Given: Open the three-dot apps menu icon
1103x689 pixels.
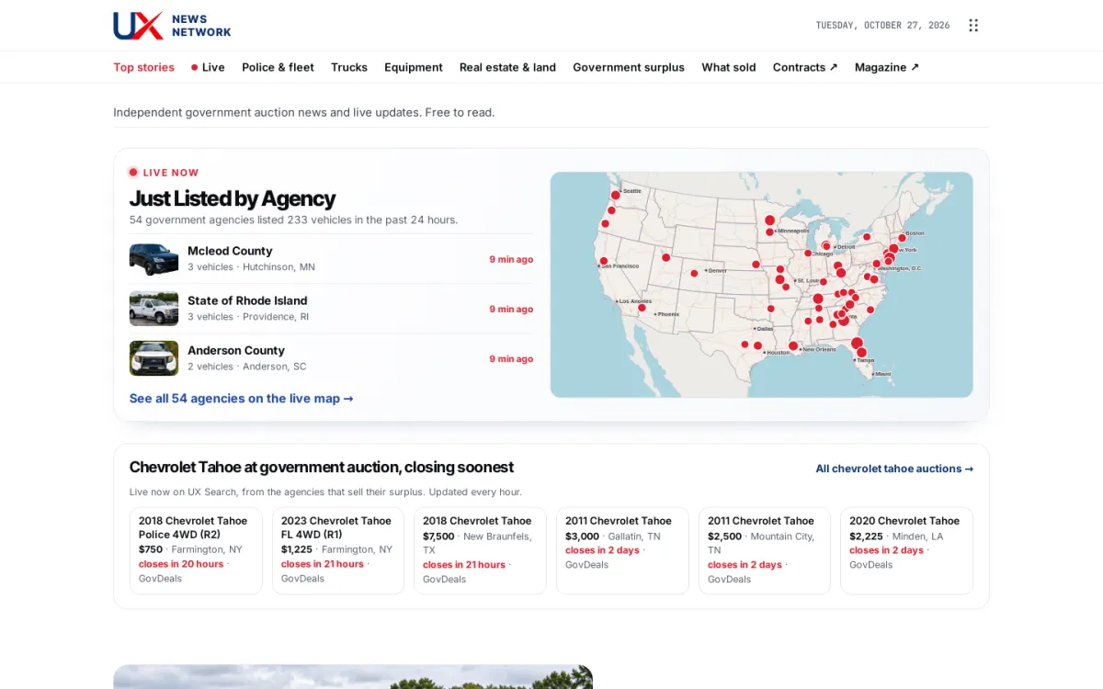Looking at the screenshot, I should (973, 26).
